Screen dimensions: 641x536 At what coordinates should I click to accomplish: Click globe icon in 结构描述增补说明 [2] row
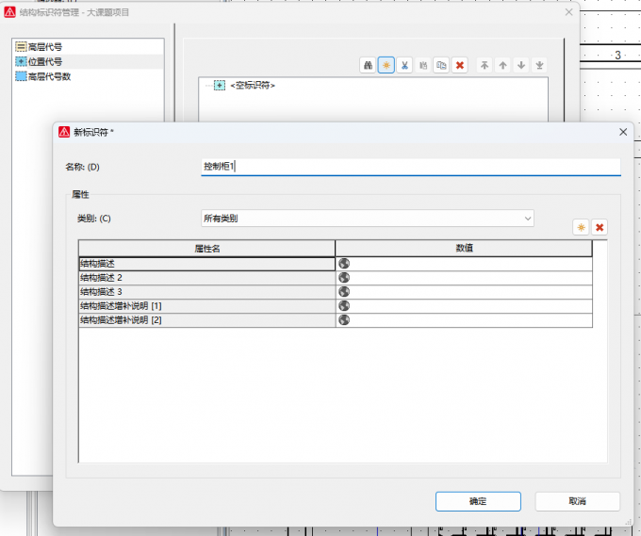pyautogui.click(x=344, y=320)
